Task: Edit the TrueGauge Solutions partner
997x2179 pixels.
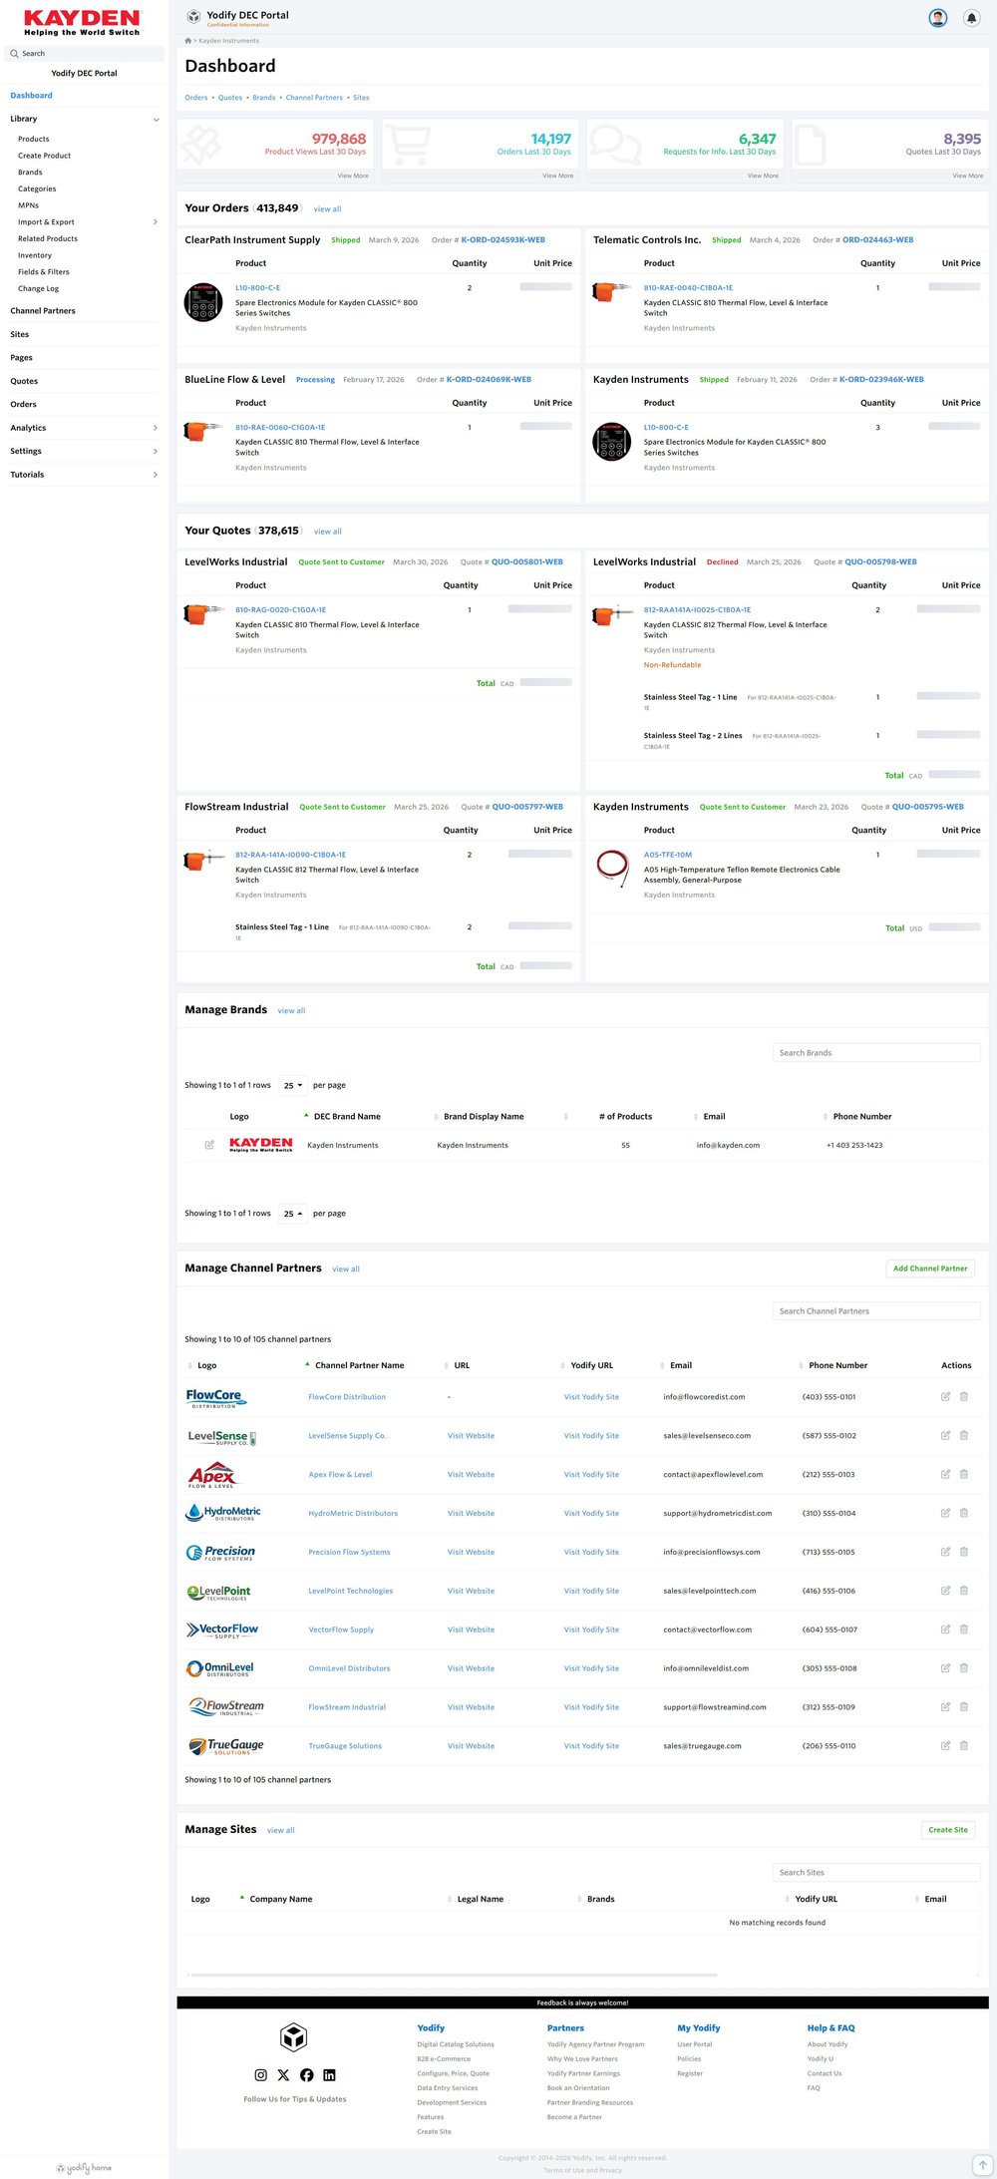Action: (945, 1746)
